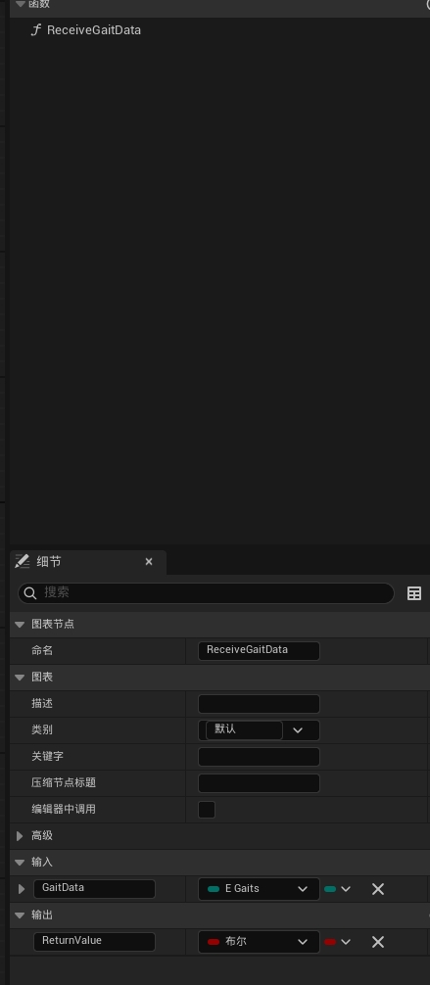Open the E Gaits type dropdown
This screenshot has height=985, width=430.
259,889
